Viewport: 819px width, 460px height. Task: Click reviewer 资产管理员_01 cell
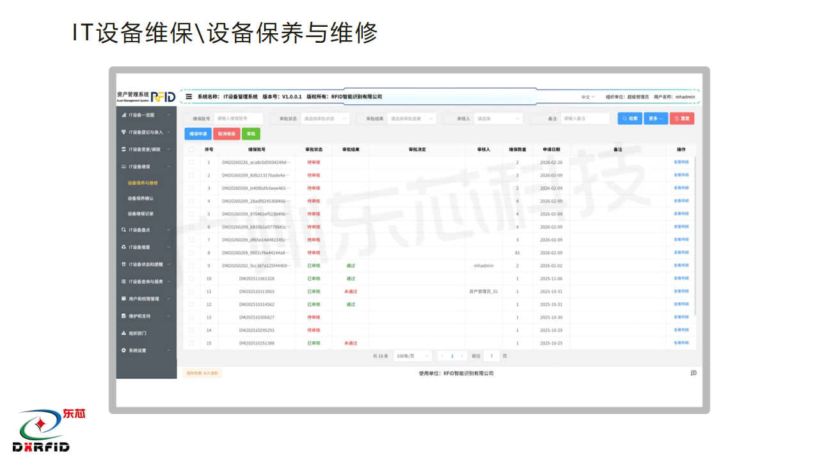(x=484, y=291)
